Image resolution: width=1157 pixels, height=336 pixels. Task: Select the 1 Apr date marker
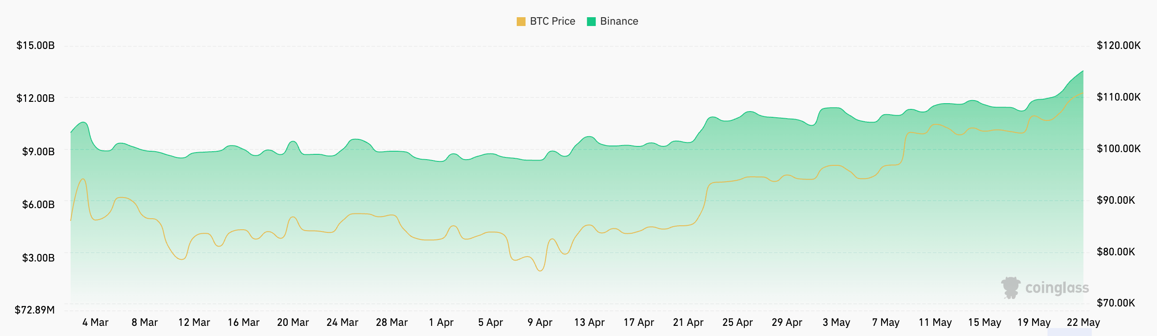point(441,322)
